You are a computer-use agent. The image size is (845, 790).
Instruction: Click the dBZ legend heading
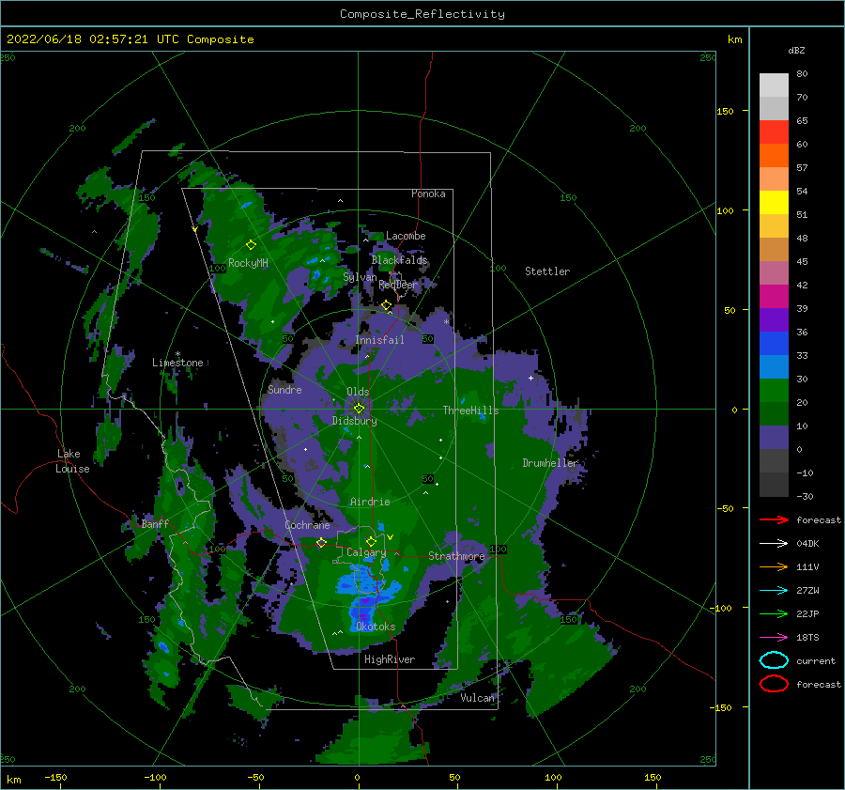[x=796, y=50]
